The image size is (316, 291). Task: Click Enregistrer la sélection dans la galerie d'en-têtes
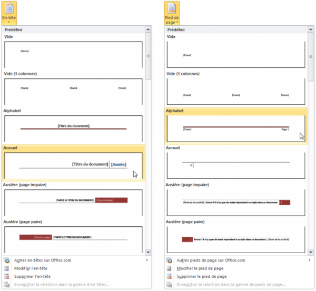pos(76,284)
